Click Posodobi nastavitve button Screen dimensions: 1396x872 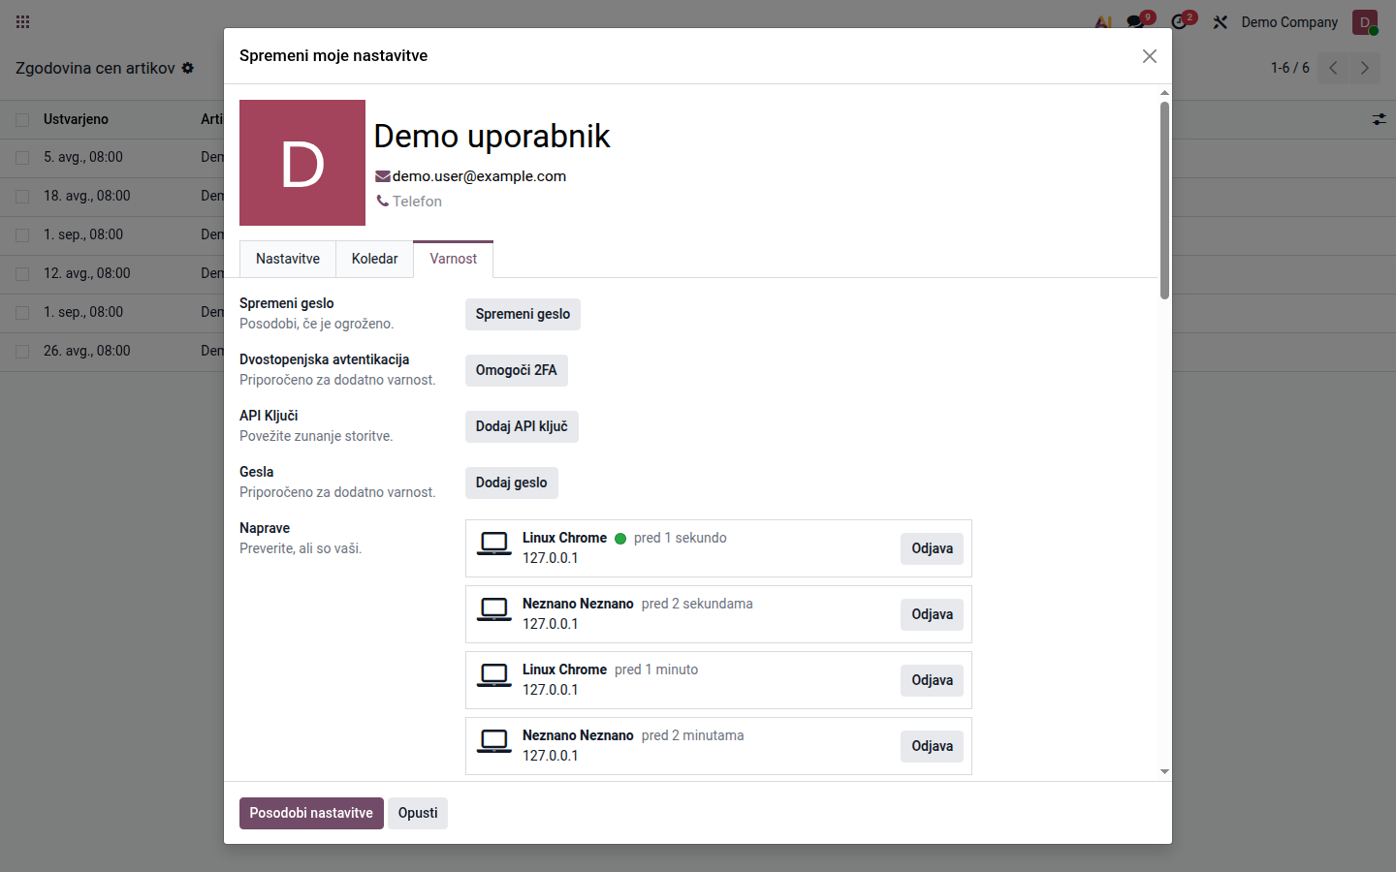coord(311,813)
